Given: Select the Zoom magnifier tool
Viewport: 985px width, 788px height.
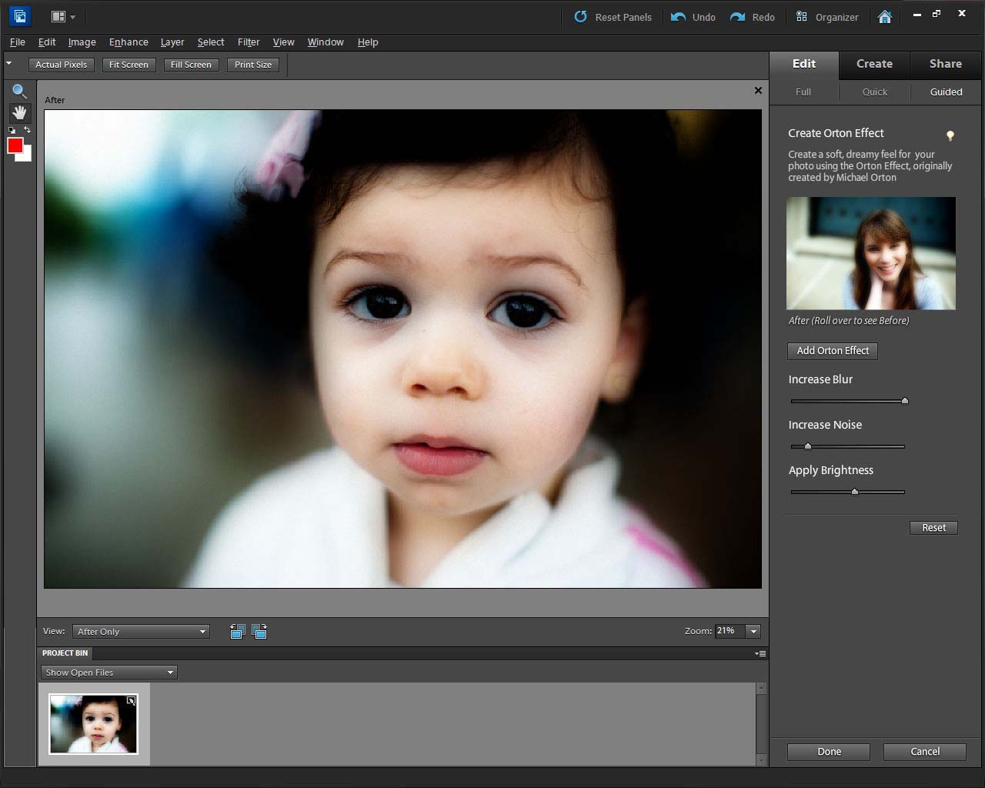Looking at the screenshot, I should tap(19, 92).
